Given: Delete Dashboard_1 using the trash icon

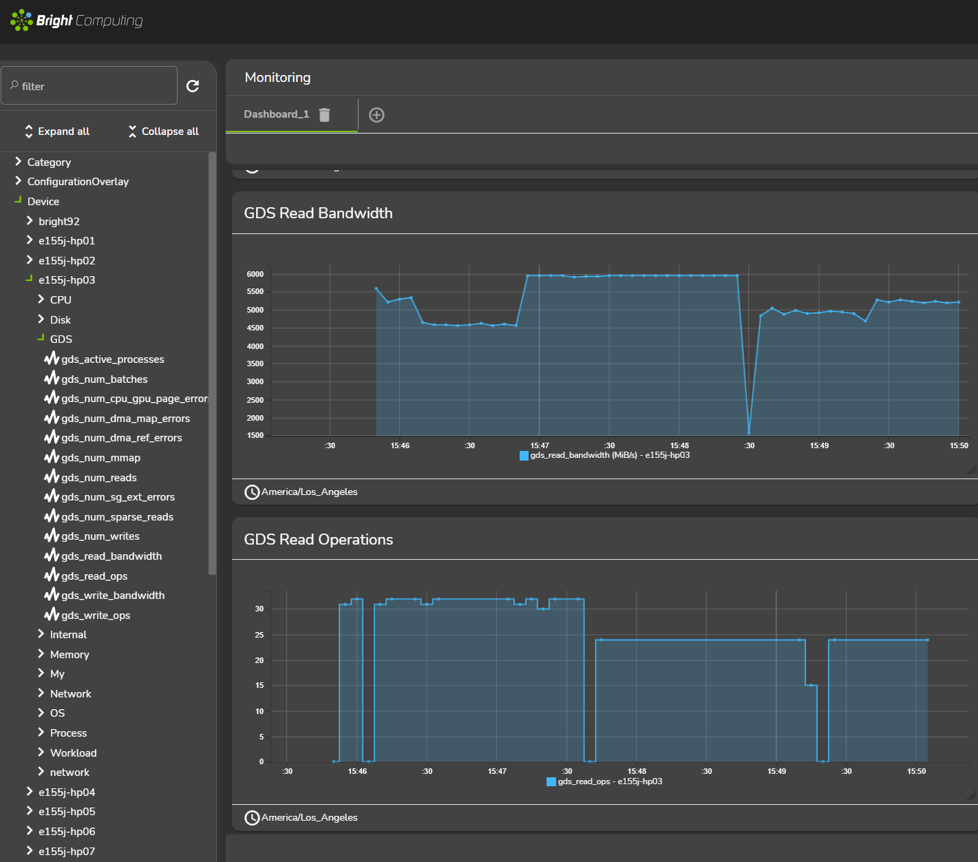Looking at the screenshot, I should click(325, 115).
